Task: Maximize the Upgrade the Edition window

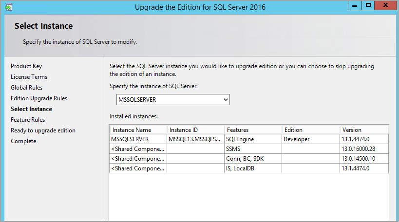Action: [x=368, y=5]
